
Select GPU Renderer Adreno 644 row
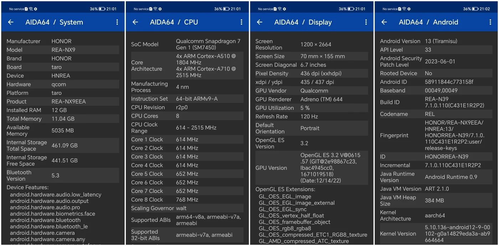pyautogui.click(x=312, y=99)
